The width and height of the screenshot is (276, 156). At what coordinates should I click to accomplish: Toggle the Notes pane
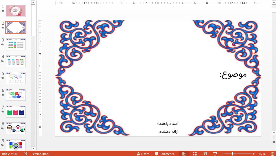click(143, 154)
